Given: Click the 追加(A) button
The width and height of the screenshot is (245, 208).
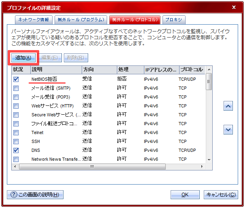Looking at the screenshot, I should (x=23, y=58).
